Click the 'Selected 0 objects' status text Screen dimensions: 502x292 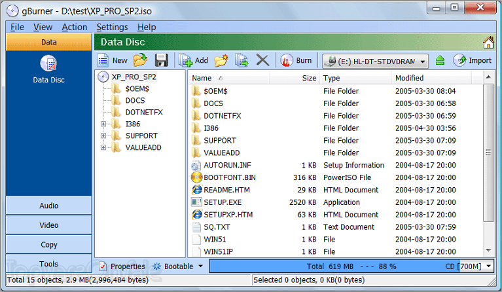pyautogui.click(x=309, y=280)
